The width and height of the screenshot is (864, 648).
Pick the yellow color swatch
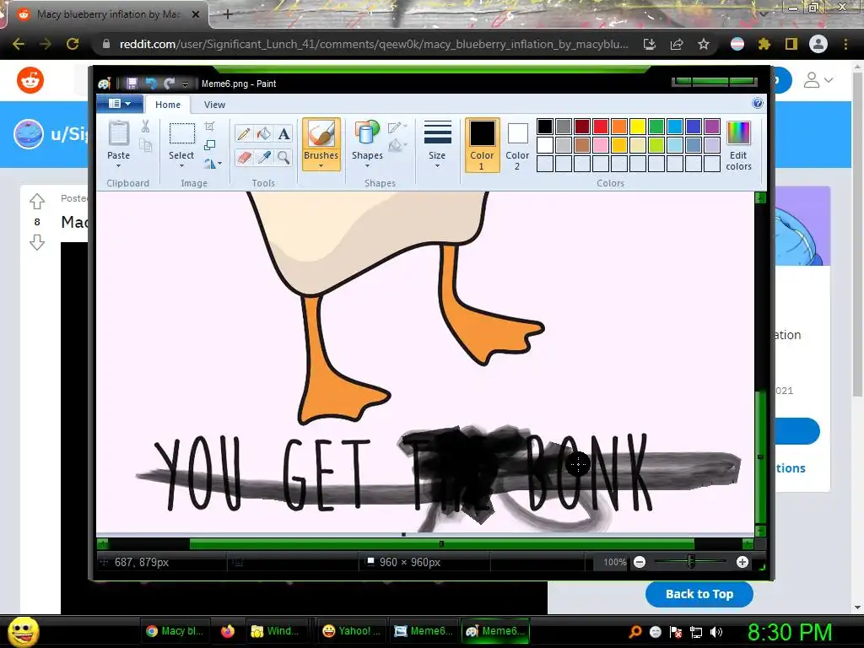(x=638, y=127)
